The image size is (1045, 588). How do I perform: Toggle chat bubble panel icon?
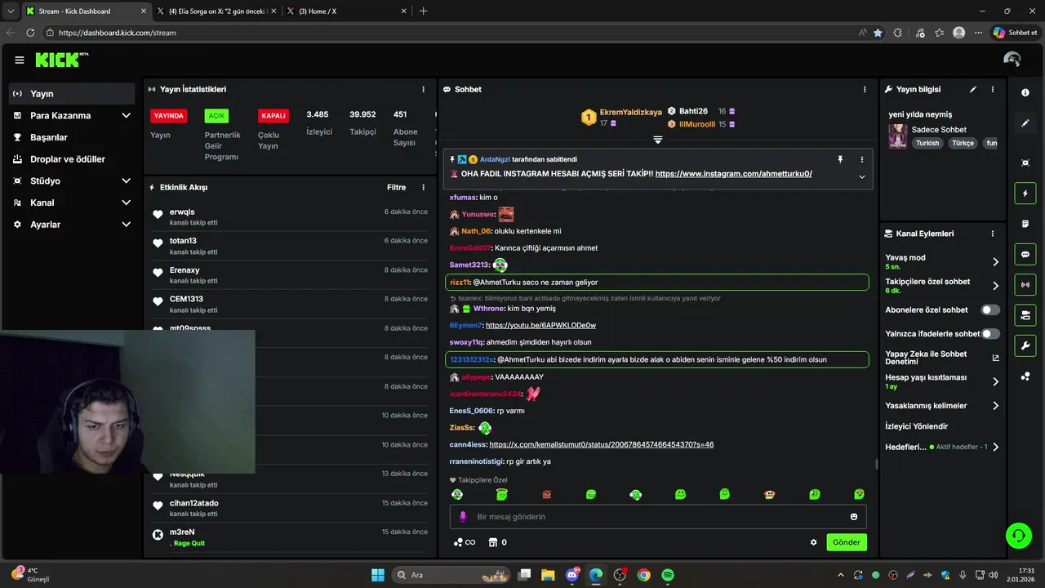tap(1025, 255)
